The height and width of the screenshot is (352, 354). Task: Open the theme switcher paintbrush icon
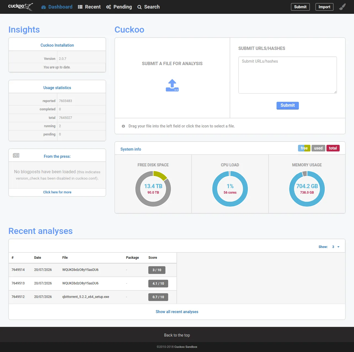pyautogui.click(x=342, y=7)
